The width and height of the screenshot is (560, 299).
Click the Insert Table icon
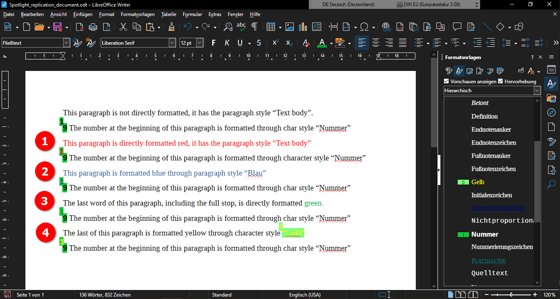click(x=270, y=27)
